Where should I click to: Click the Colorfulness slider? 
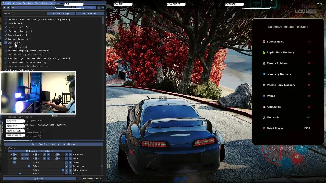[36, 170]
